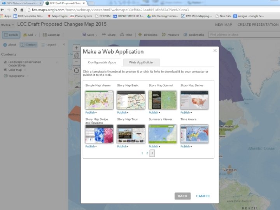Show the Legend panel
Image resolution: width=280 pixels, height=210 pixels.
[x=49, y=45]
